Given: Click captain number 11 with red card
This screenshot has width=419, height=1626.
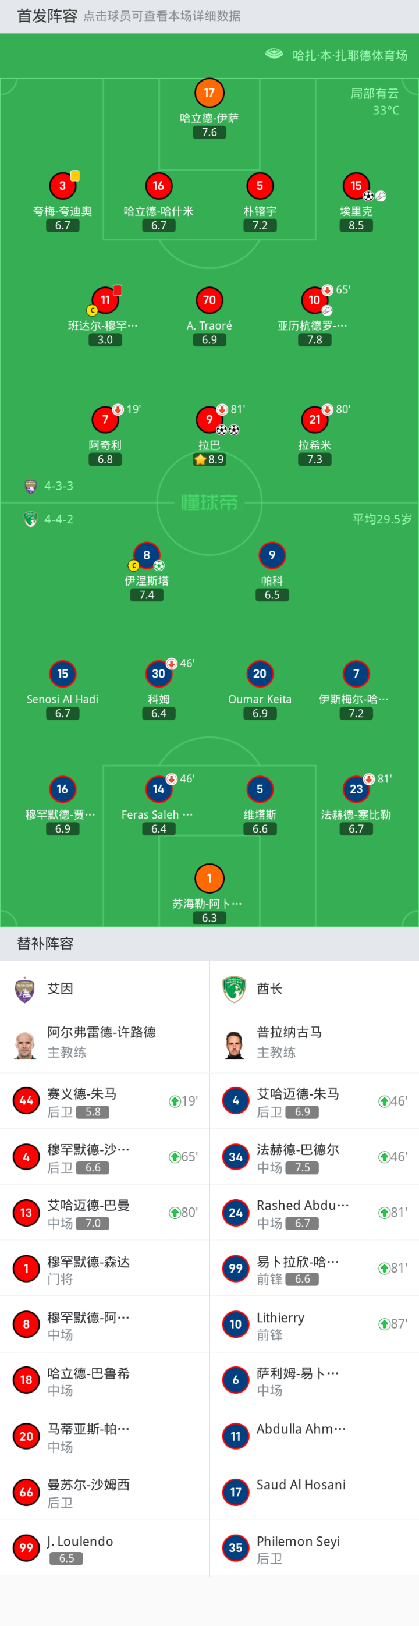Looking at the screenshot, I should click(x=105, y=300).
